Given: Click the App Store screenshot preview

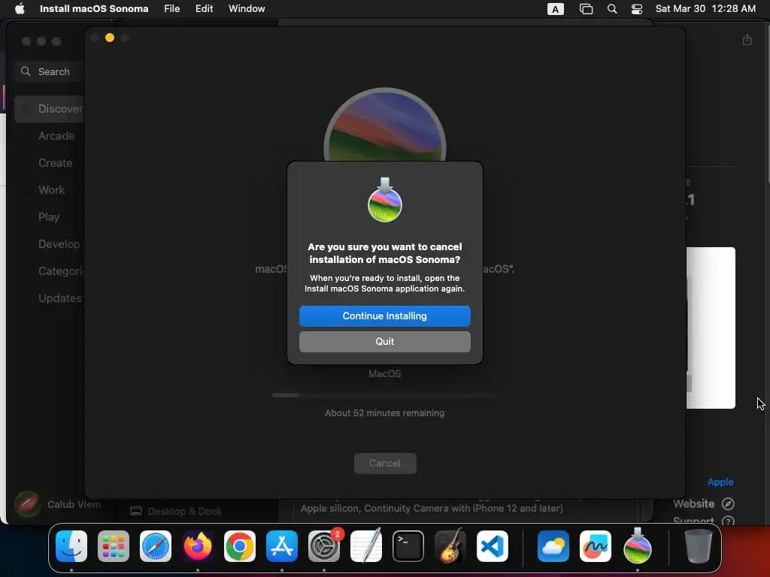Looking at the screenshot, I should (711, 328).
